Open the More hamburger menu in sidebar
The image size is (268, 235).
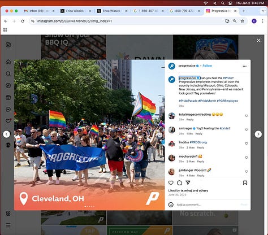pos(8,225)
